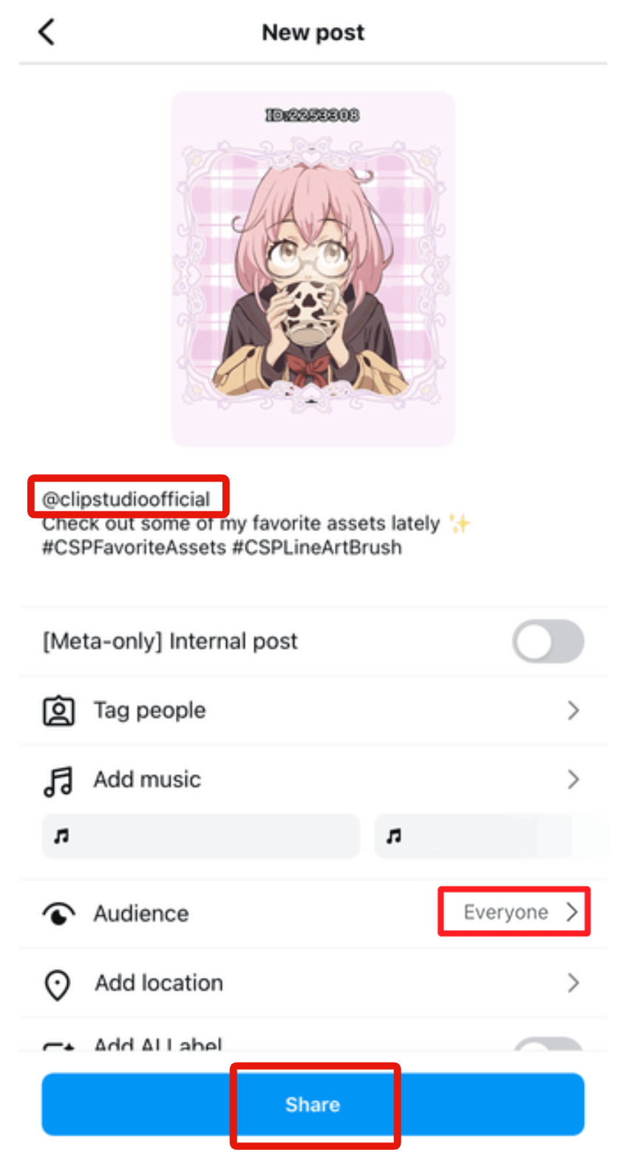
Task: Tap the blue Share button
Action: [x=313, y=1104]
